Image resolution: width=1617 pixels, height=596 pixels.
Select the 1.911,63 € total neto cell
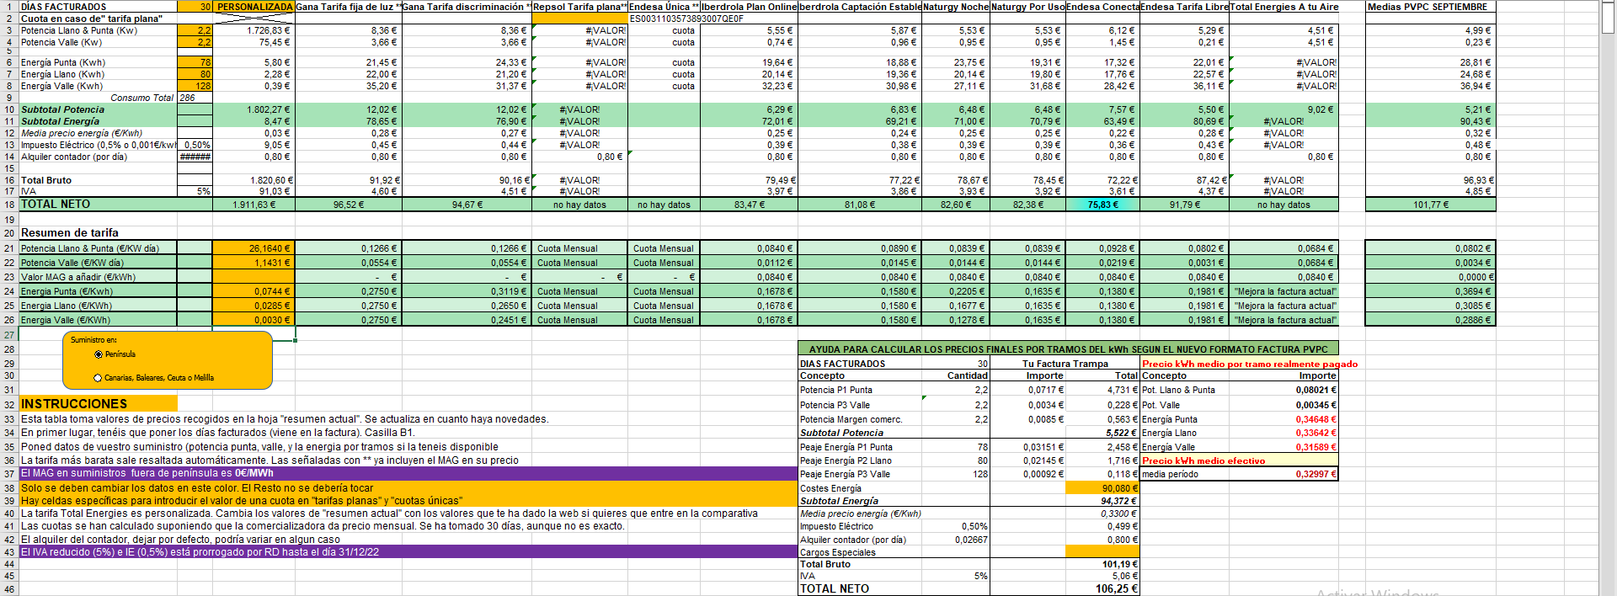[x=253, y=205]
